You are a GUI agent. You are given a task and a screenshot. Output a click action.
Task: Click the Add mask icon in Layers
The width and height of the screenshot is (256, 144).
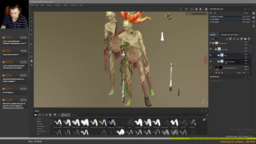(x=230, y=39)
